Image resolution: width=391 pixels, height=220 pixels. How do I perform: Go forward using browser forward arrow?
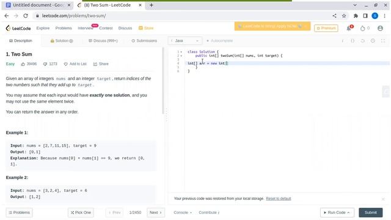(16, 16)
